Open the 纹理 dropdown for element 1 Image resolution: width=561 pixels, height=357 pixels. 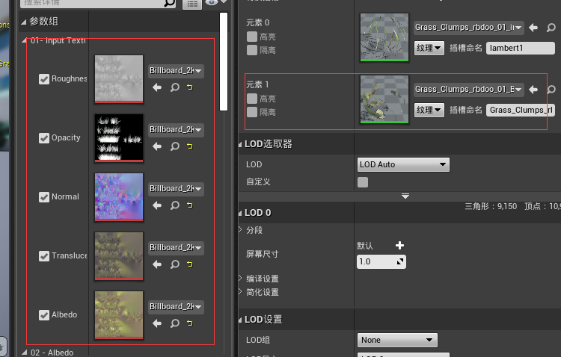click(429, 110)
